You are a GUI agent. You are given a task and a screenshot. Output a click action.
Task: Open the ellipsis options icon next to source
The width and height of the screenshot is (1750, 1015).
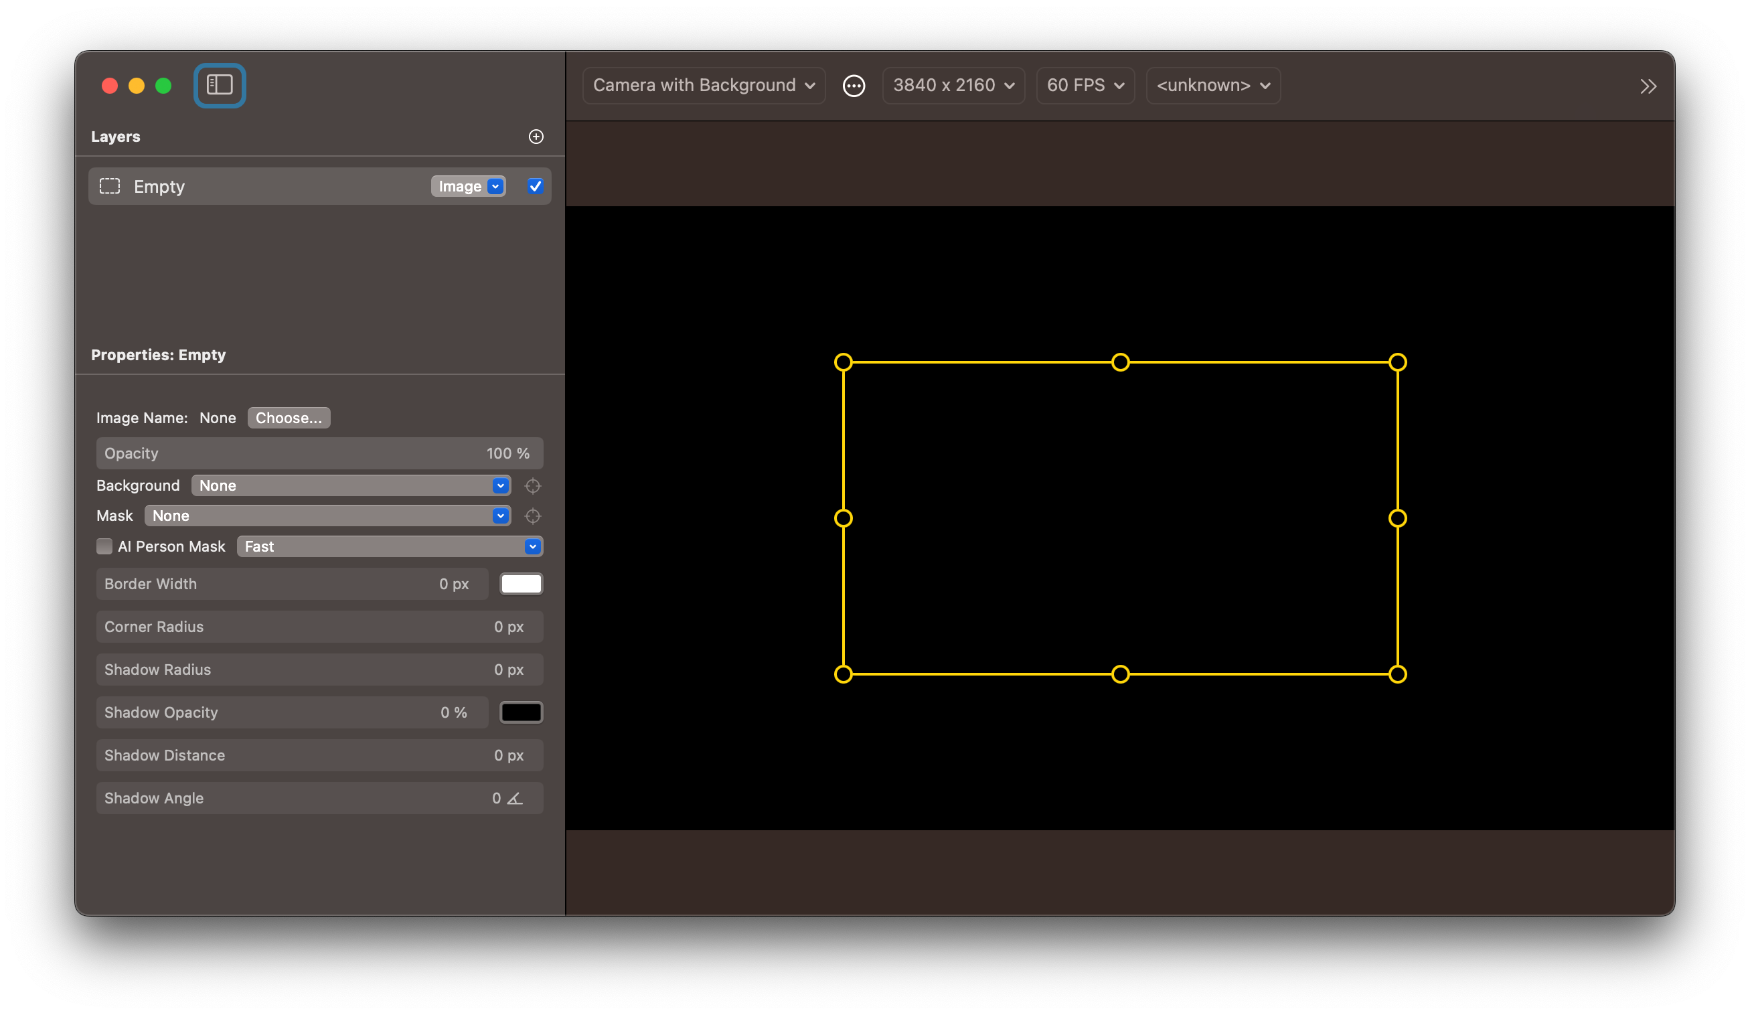(854, 86)
